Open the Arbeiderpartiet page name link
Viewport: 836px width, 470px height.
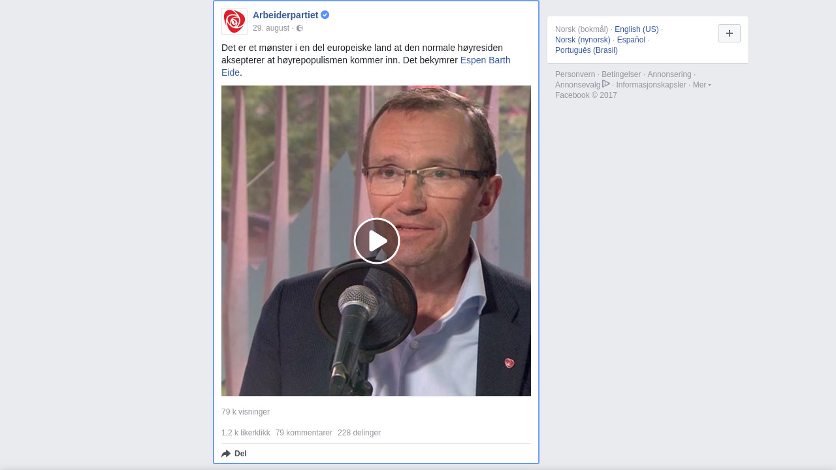click(x=285, y=15)
